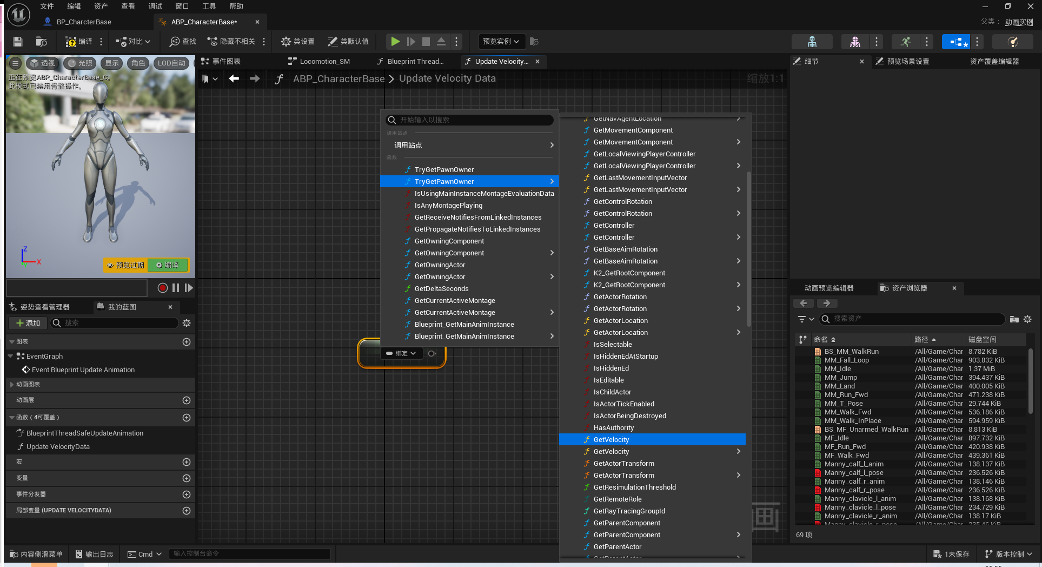1042x567 pixels.
Task: Open BS_MM_WalkRun in the asset list
Action: [x=851, y=352]
